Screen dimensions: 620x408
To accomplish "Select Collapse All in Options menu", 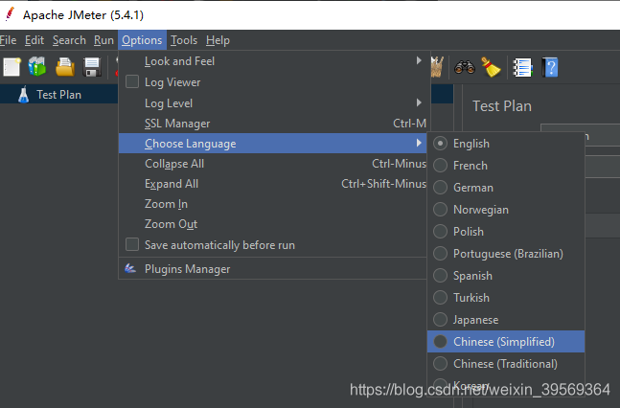I will 174,164.
